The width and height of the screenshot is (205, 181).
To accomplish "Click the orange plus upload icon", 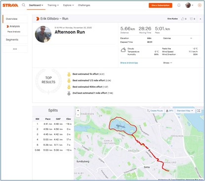I will coord(200,5).
